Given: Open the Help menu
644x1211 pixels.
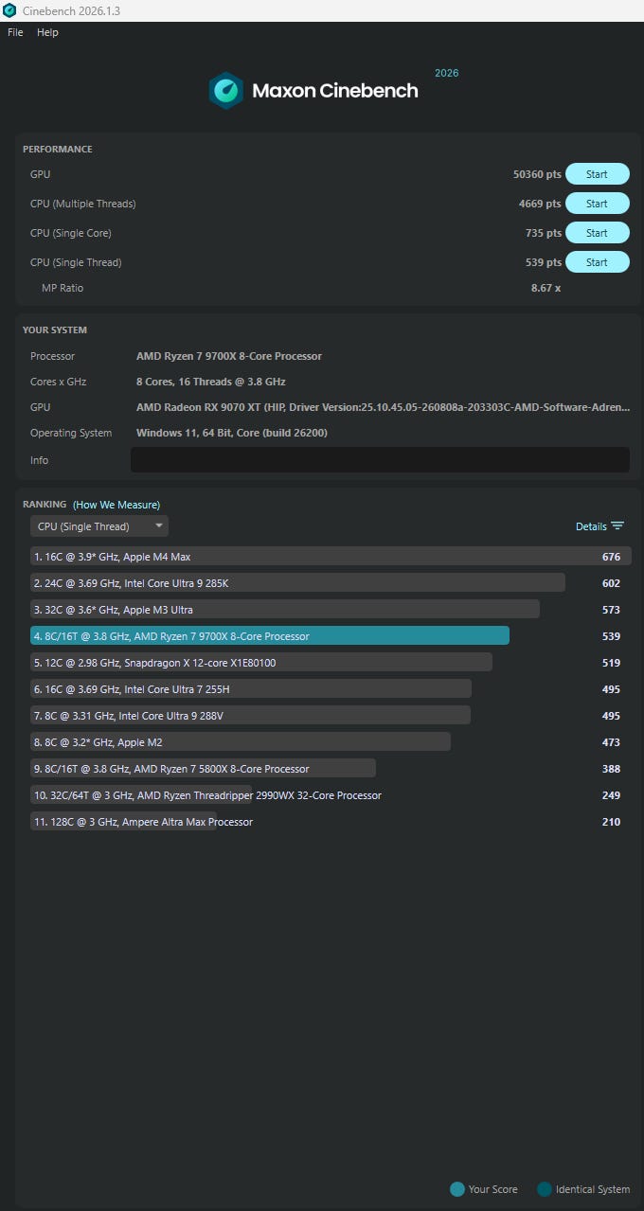Looking at the screenshot, I should [47, 32].
